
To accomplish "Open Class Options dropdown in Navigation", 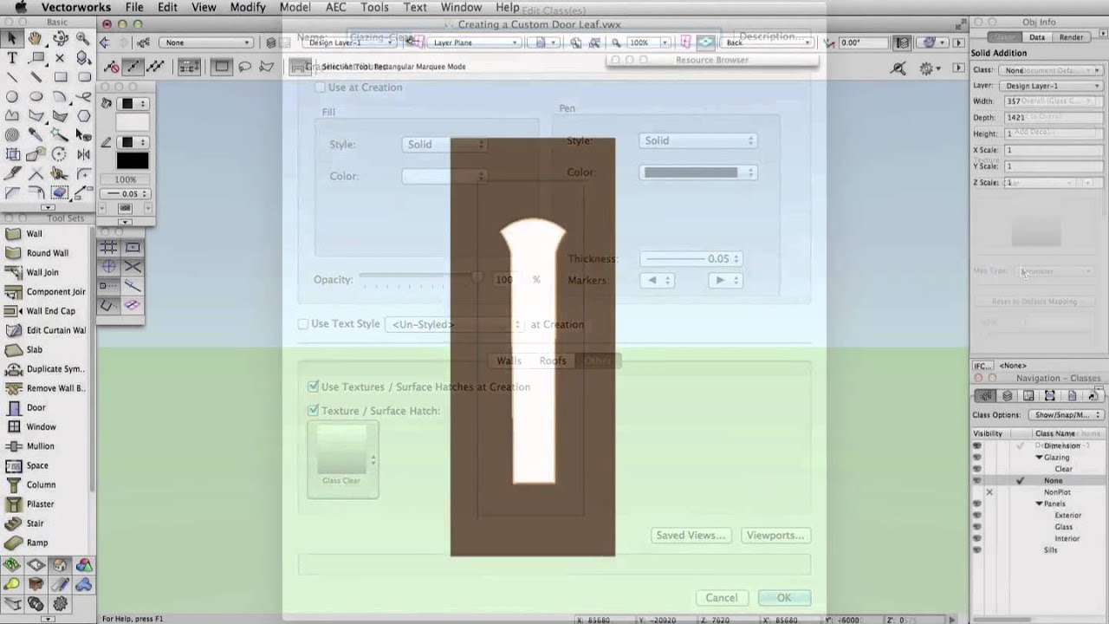I will click(1067, 415).
